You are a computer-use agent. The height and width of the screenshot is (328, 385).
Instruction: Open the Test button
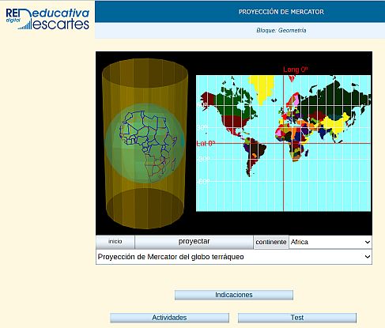297,318
